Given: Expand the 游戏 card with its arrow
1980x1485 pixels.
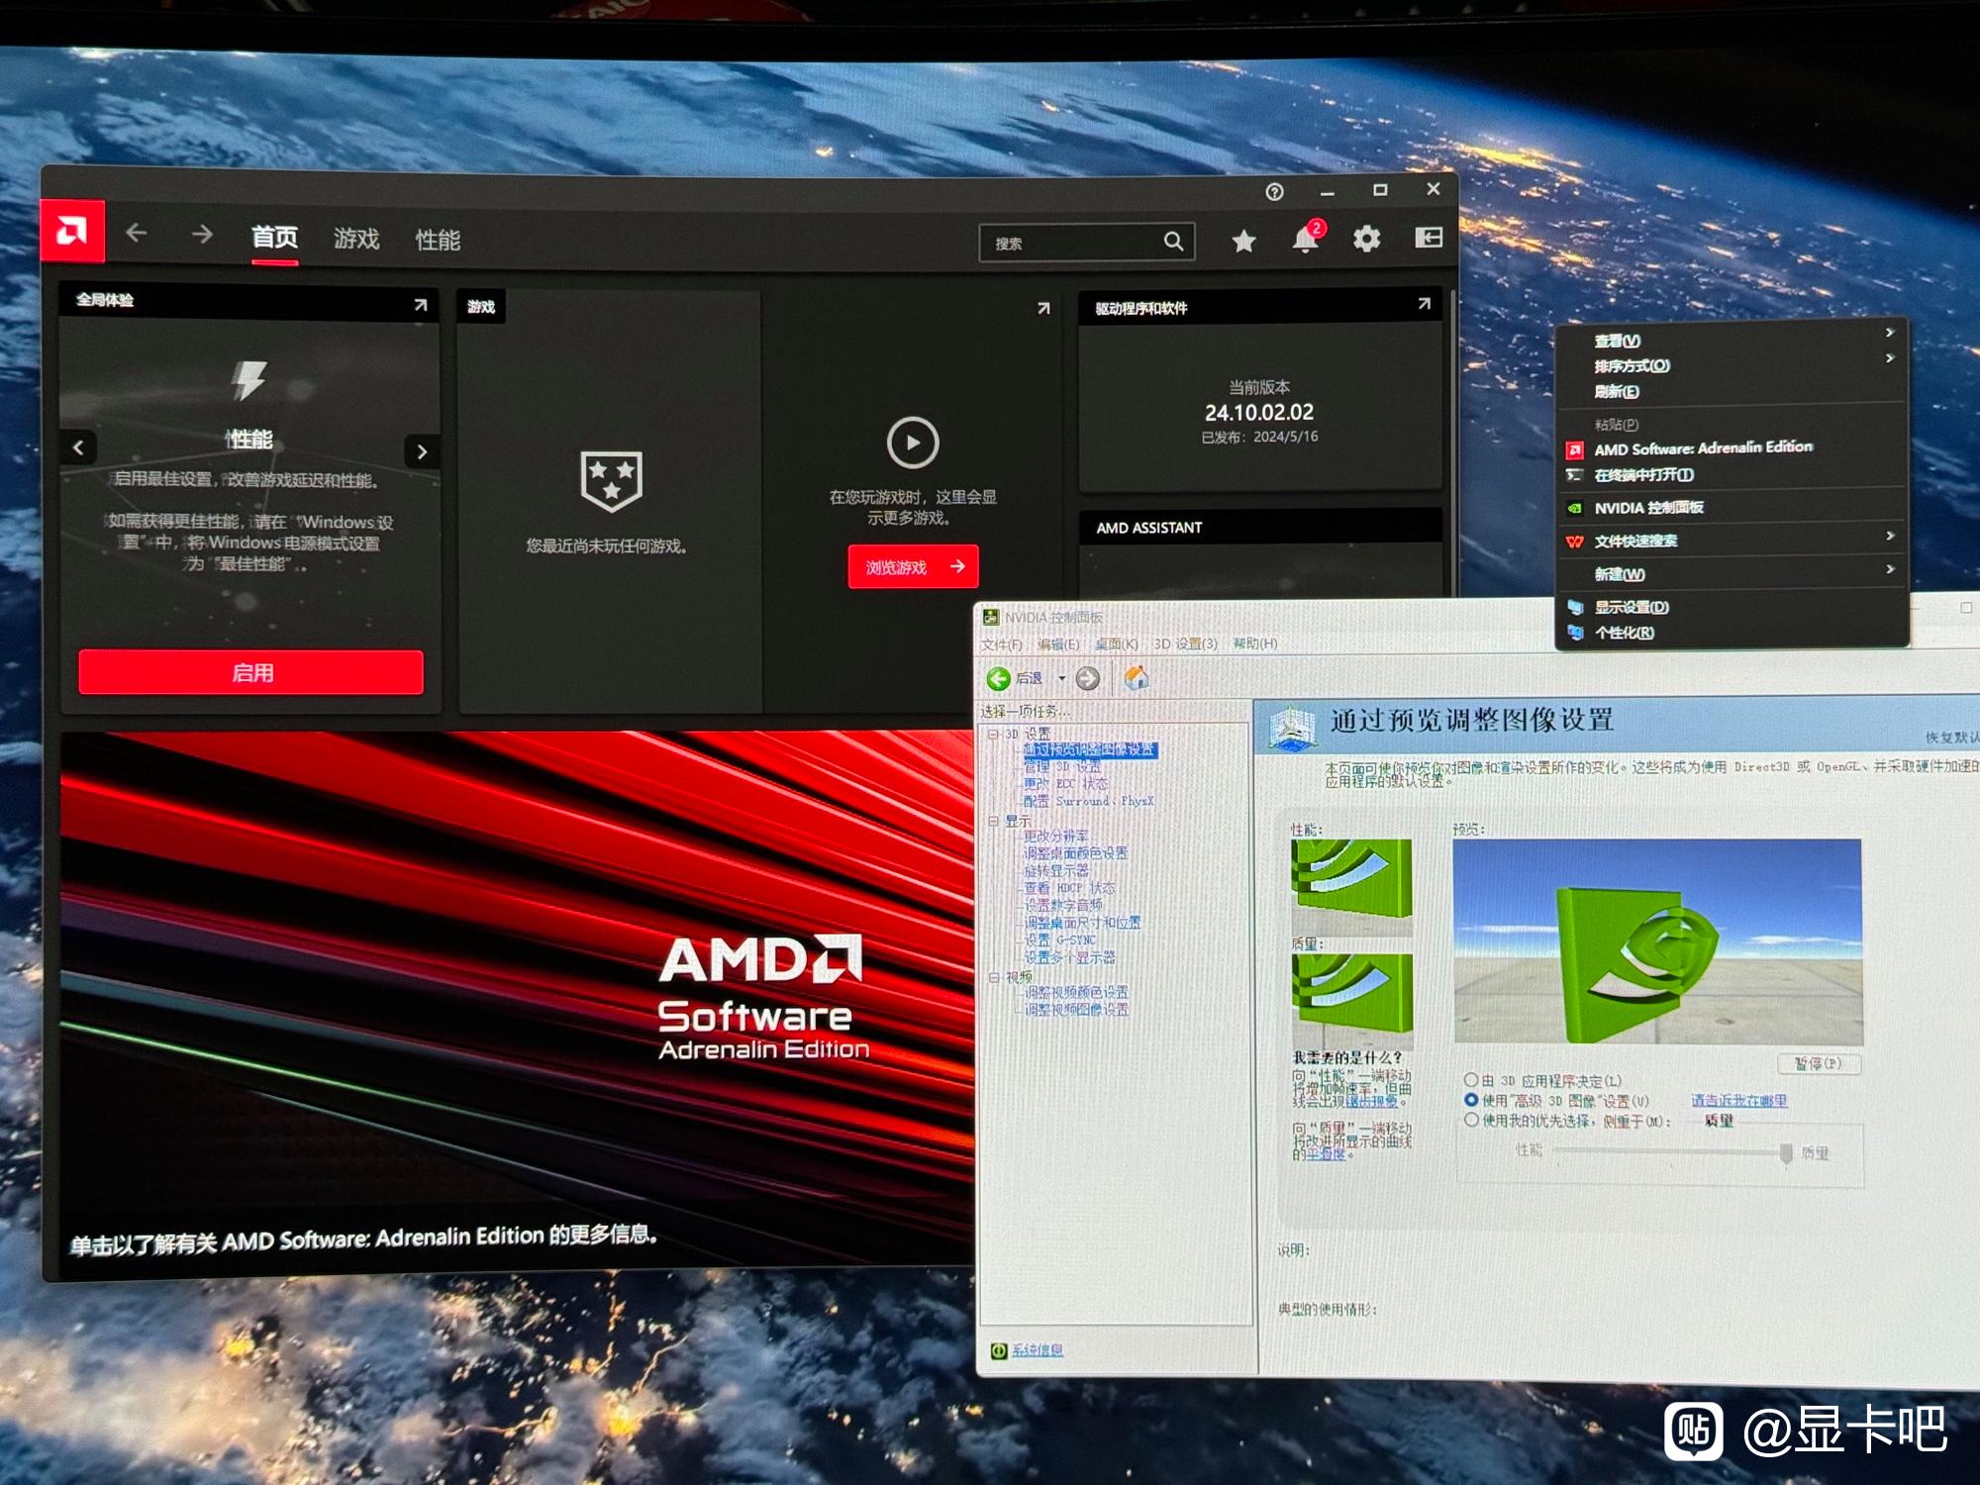Looking at the screenshot, I should [1043, 309].
